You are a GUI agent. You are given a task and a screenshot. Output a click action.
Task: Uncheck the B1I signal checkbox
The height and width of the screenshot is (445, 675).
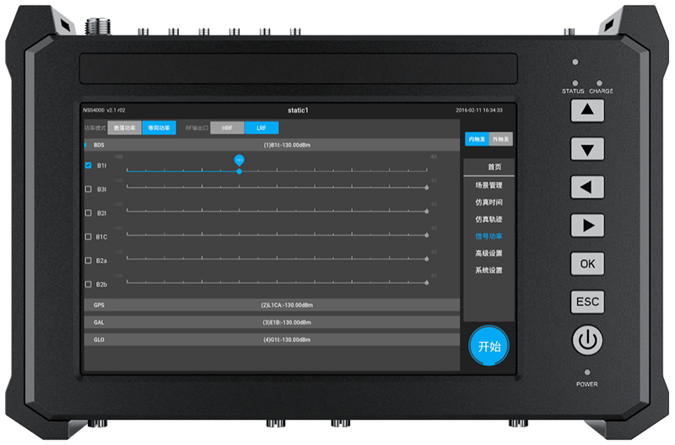[89, 166]
